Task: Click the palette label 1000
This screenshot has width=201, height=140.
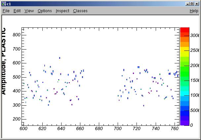Action: 195,95
